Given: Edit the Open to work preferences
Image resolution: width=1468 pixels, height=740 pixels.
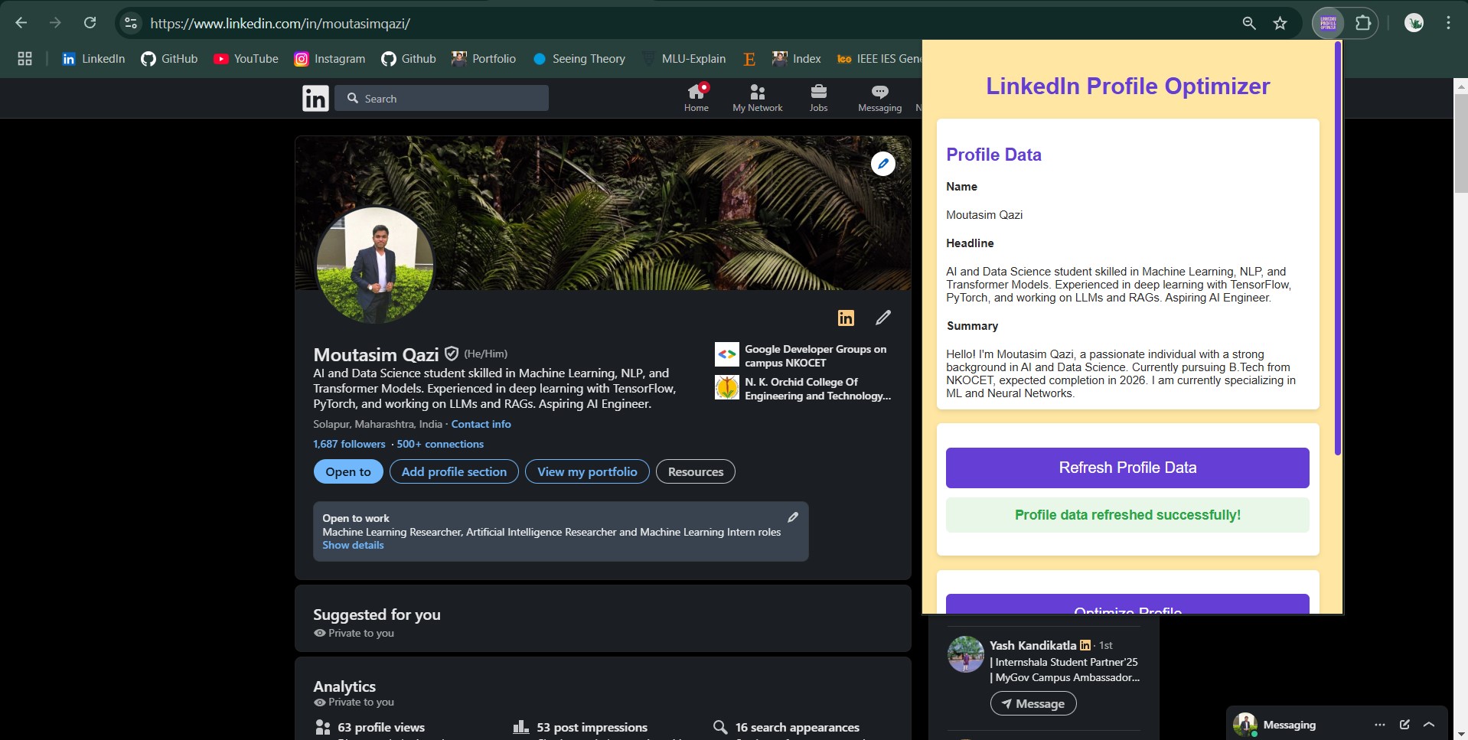Looking at the screenshot, I should click(793, 517).
